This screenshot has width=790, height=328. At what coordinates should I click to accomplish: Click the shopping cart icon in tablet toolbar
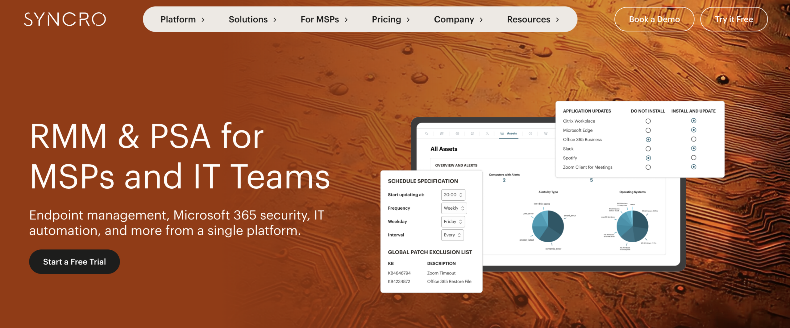(x=546, y=133)
